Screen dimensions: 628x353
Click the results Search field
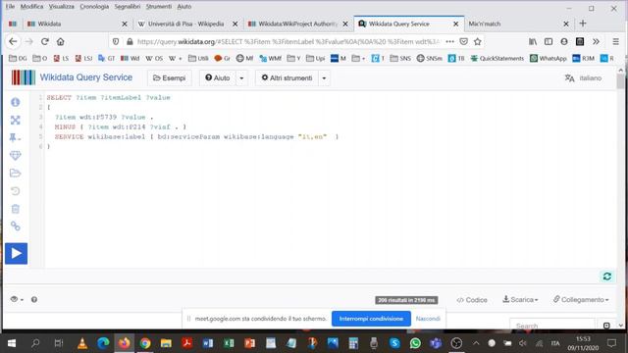coord(551,326)
